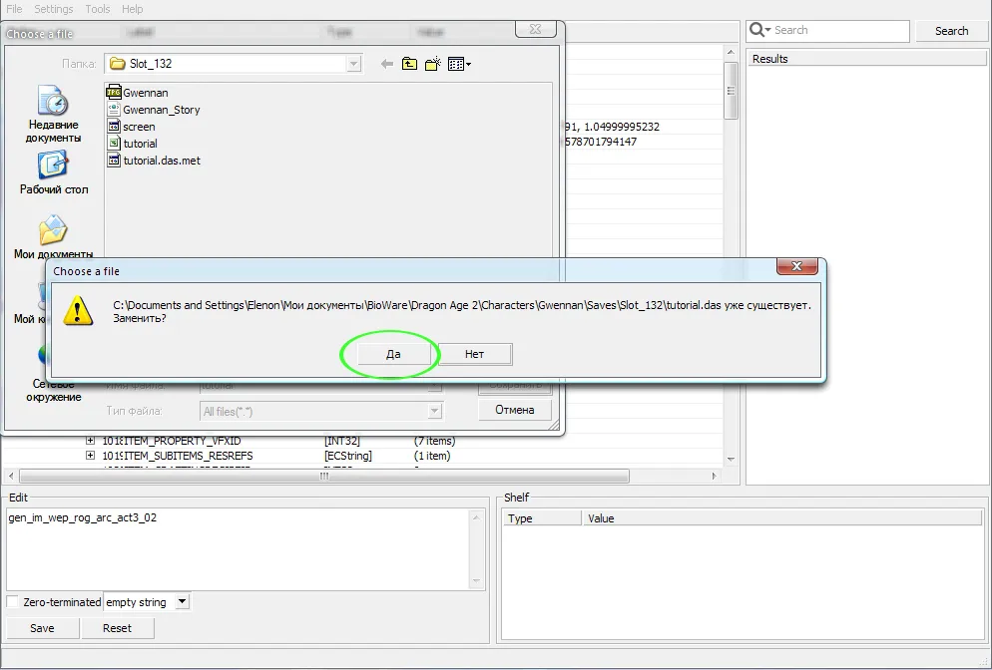Decline replacing by clicking Нет
Image resolution: width=992 pixels, height=670 pixels.
(x=474, y=354)
